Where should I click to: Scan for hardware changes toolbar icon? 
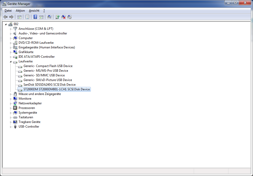coord(49,17)
